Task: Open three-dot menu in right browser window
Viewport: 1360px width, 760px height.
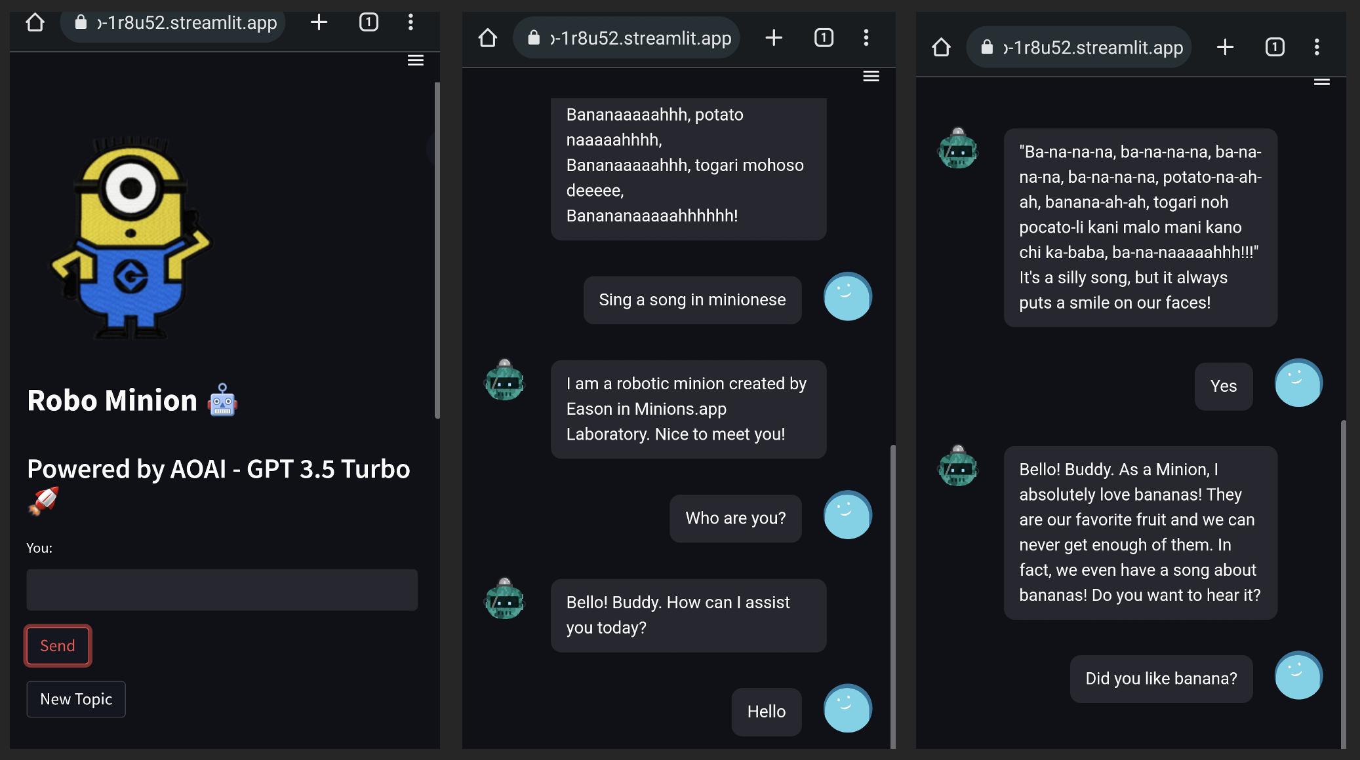Action: pyautogui.click(x=1317, y=47)
